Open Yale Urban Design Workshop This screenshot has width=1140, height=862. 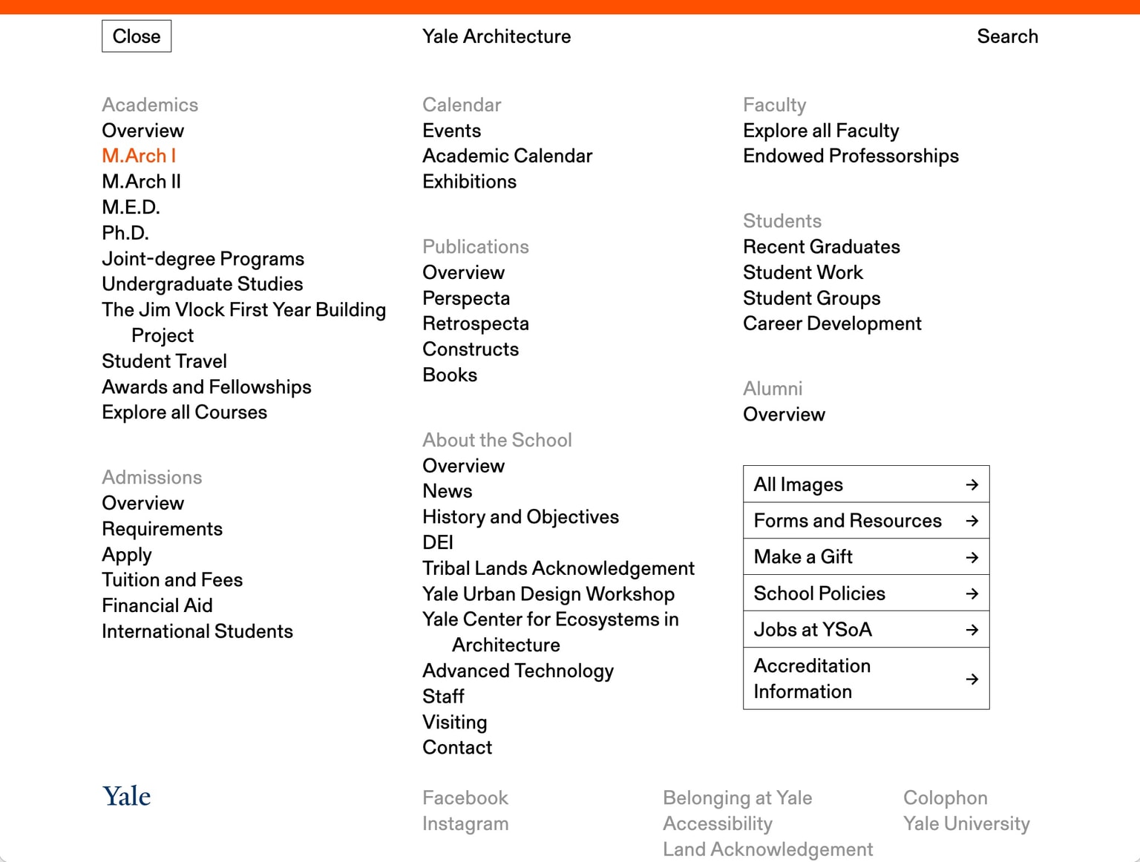coord(548,594)
